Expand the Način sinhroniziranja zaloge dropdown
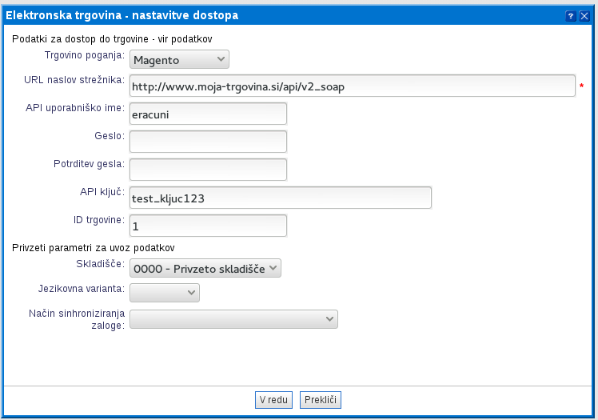Viewport: 598px width, 420px height. pos(233,319)
